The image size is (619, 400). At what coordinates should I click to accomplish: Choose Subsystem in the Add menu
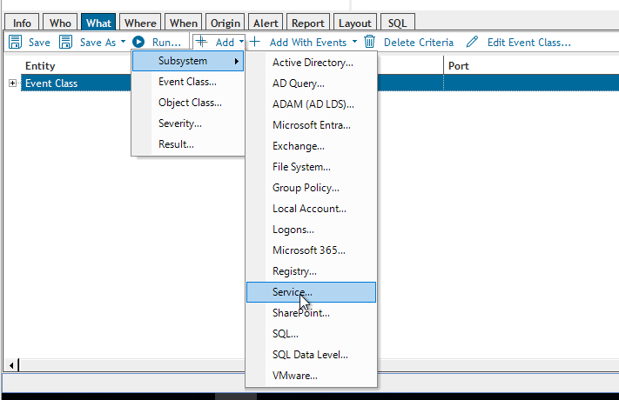(x=188, y=61)
